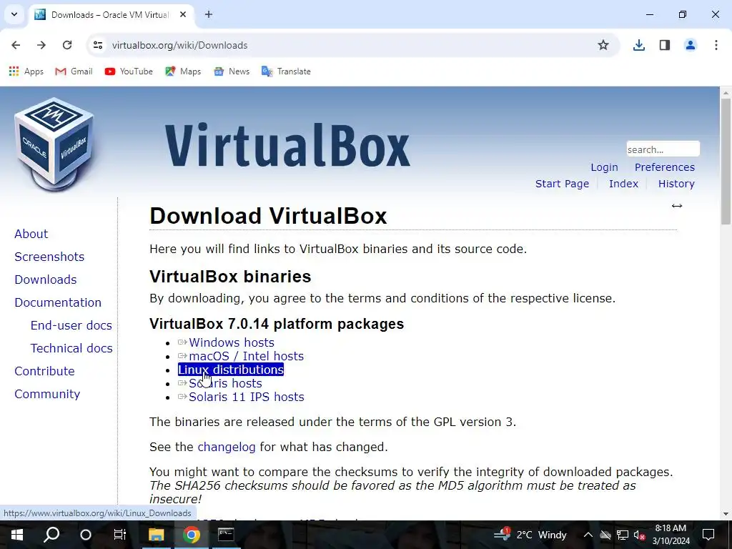The image size is (732, 549).
Task: Open Apps bookmark shortcut
Action: [26, 71]
